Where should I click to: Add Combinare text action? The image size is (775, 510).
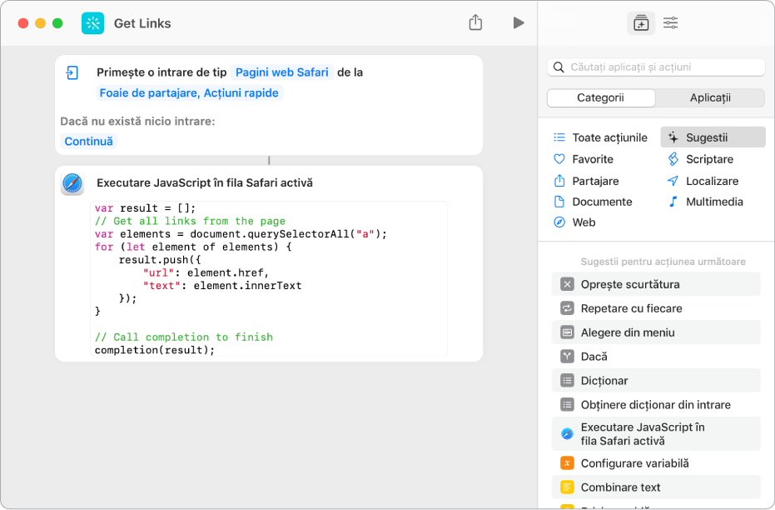click(656, 487)
